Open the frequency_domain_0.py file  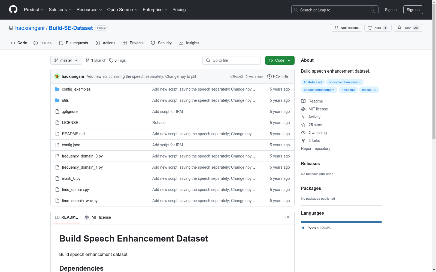[x=82, y=156]
